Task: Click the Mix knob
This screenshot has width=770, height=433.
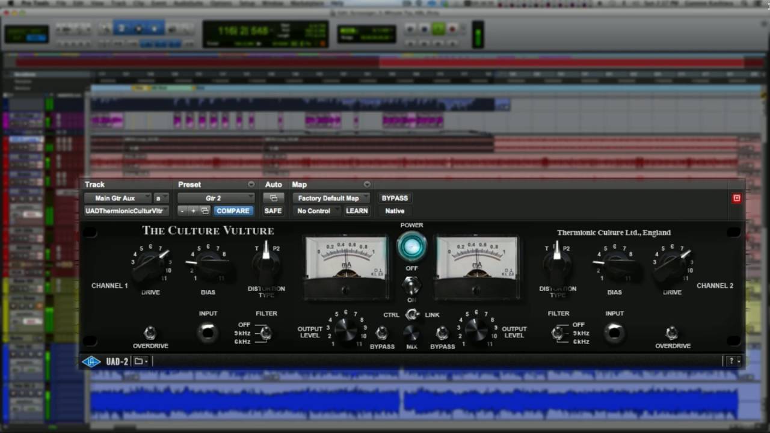Action: pyautogui.click(x=411, y=332)
